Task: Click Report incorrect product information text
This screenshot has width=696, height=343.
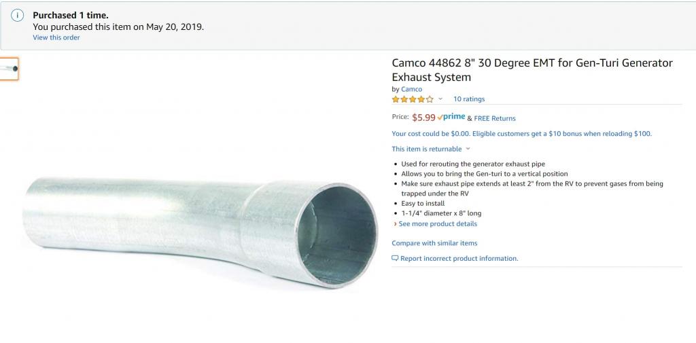Action: (x=459, y=259)
